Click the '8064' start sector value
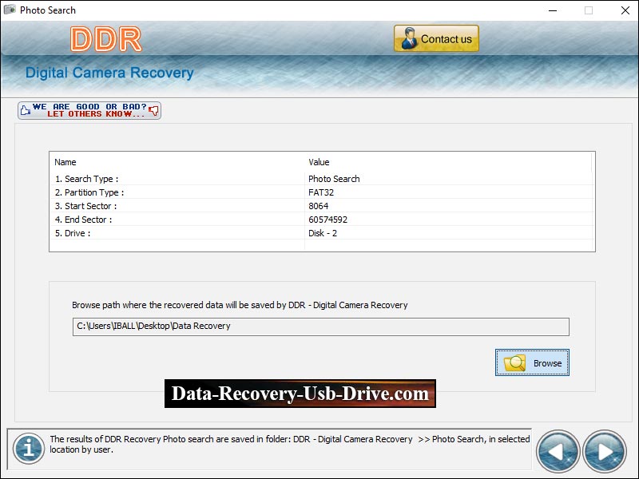The height and width of the screenshot is (479, 639). tap(318, 206)
